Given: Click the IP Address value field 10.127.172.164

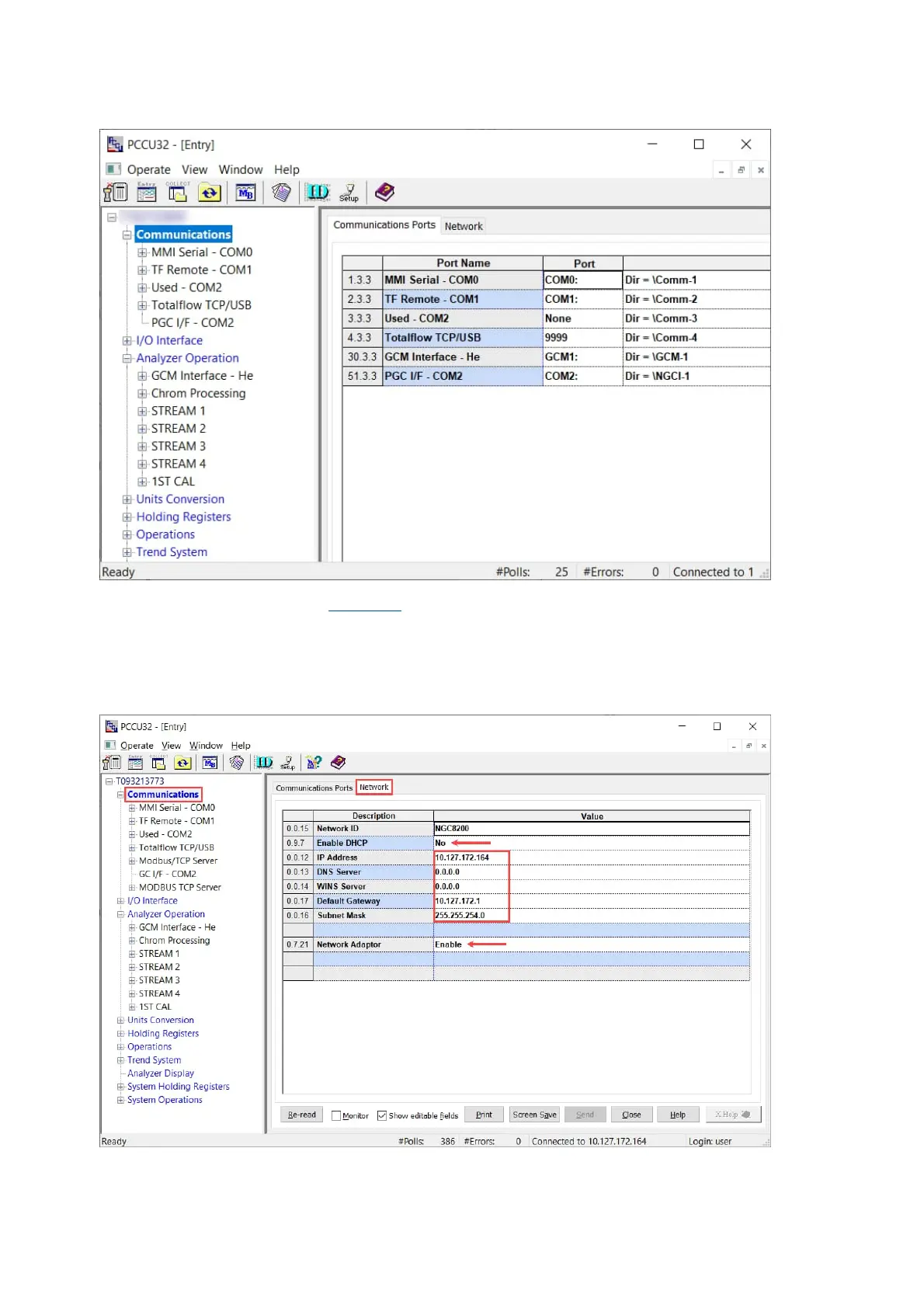Looking at the screenshot, I should 471,858.
